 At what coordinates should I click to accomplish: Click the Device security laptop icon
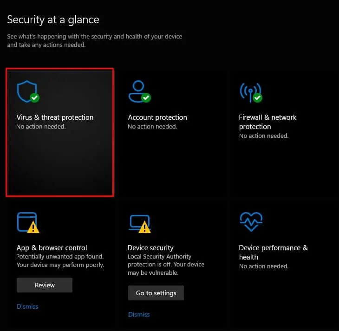coord(138,222)
